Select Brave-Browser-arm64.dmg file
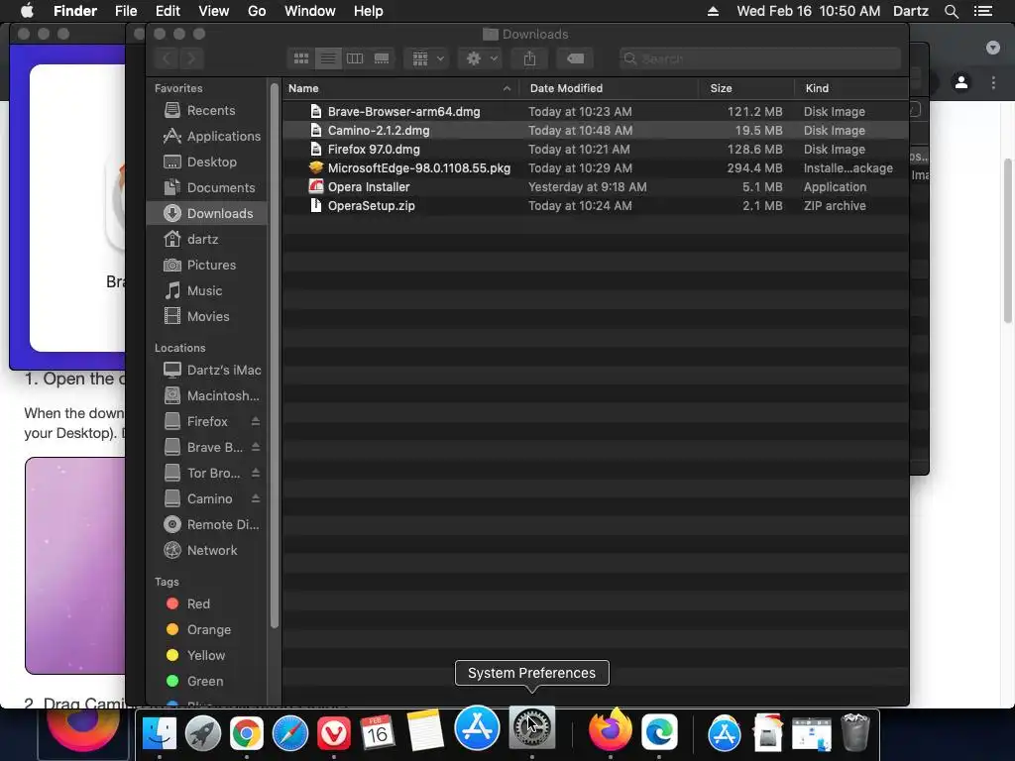 tap(595, 112)
